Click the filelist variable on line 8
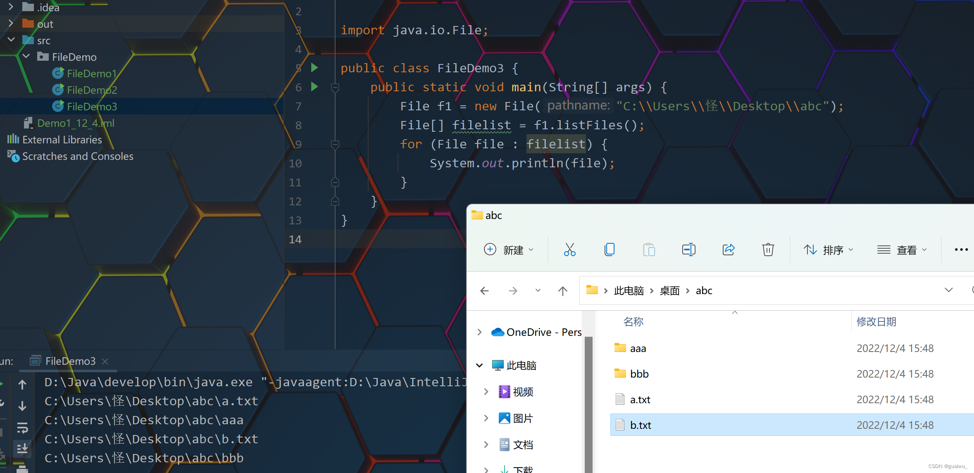 [x=481, y=125]
